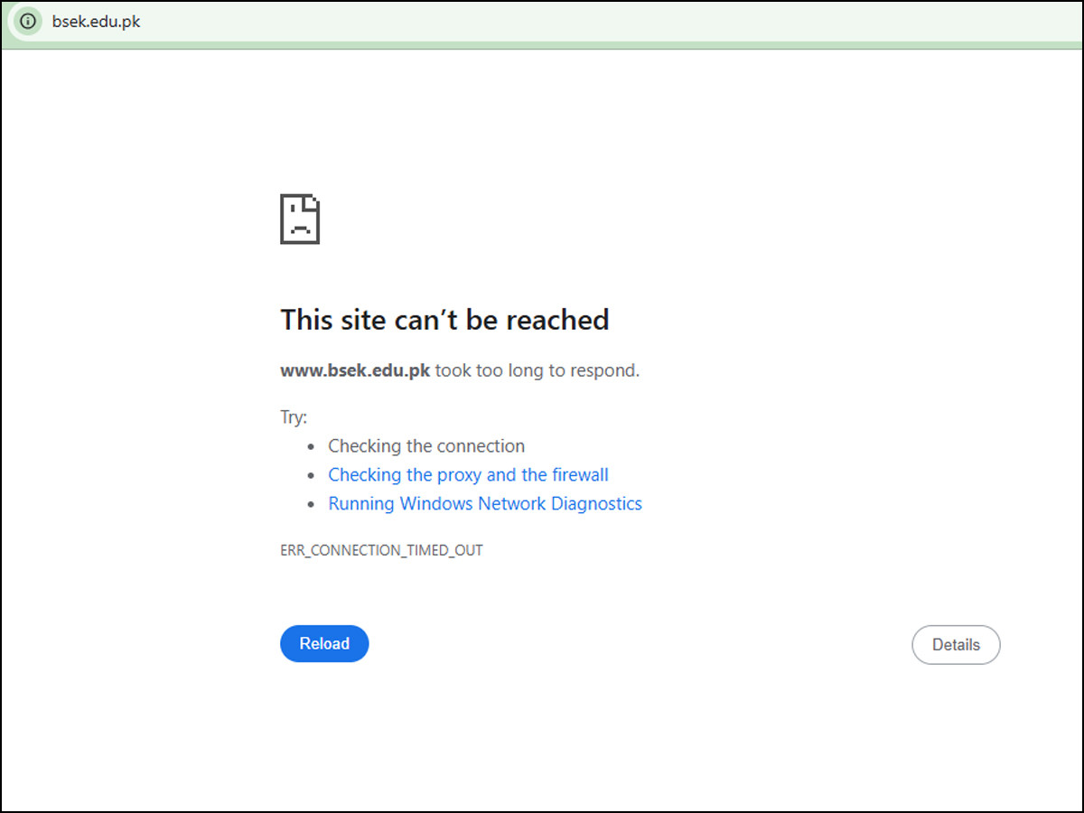Image resolution: width=1084 pixels, height=813 pixels.
Task: Click the bullet before the proxy and firewall link
Action: click(311, 476)
